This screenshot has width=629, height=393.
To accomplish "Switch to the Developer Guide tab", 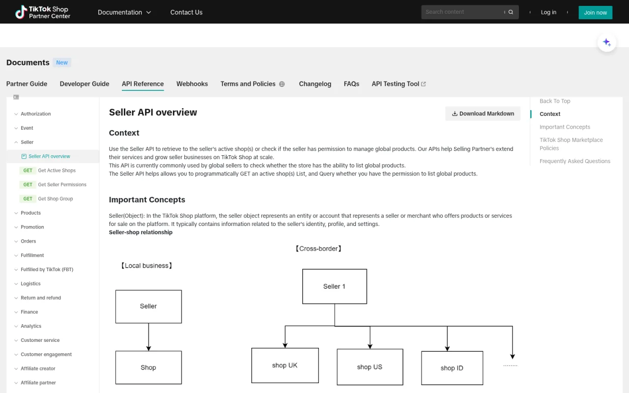I will tap(85, 84).
